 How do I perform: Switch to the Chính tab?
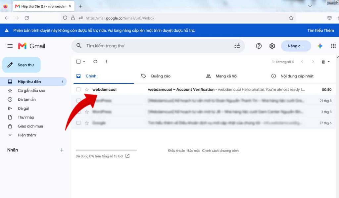104,76
